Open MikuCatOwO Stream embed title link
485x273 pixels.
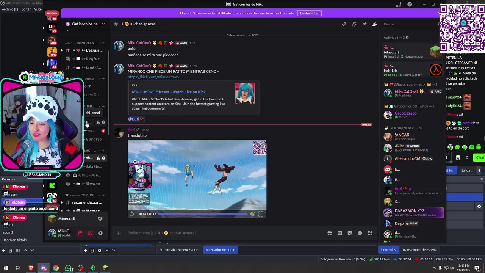pos(169,92)
